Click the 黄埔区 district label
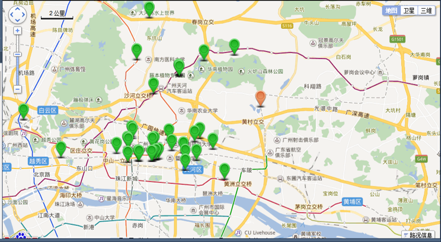Screen dimensions: 441x242 click(x=352, y=202)
